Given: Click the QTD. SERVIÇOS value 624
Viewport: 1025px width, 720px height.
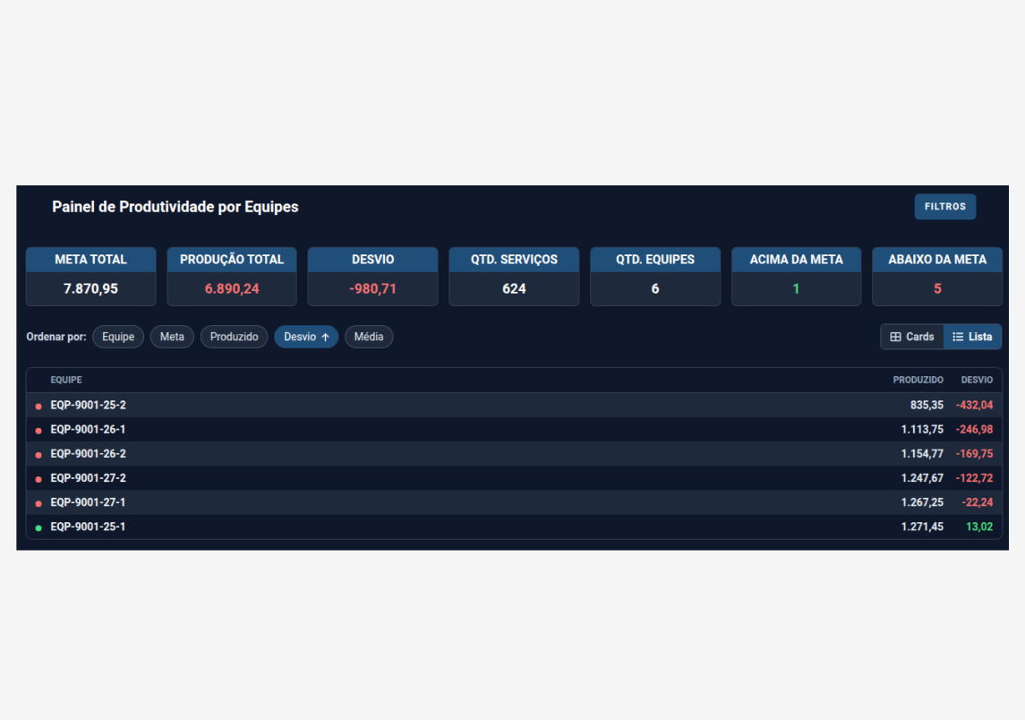Looking at the screenshot, I should click(514, 289).
